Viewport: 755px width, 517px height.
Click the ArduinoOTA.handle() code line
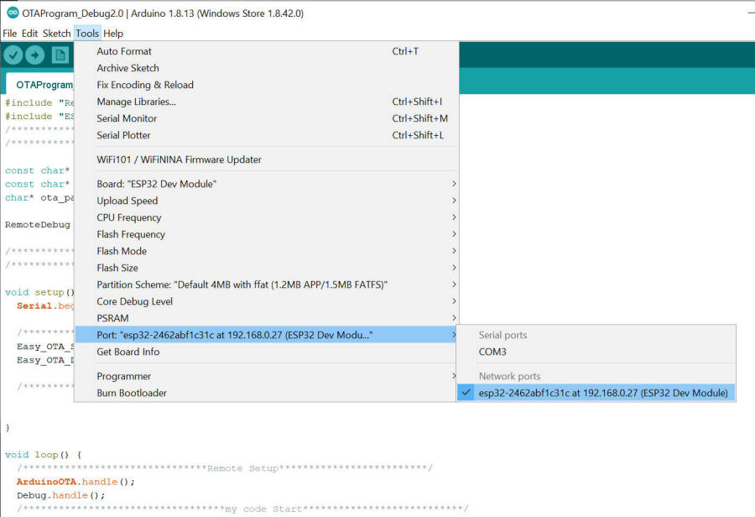pos(75,482)
